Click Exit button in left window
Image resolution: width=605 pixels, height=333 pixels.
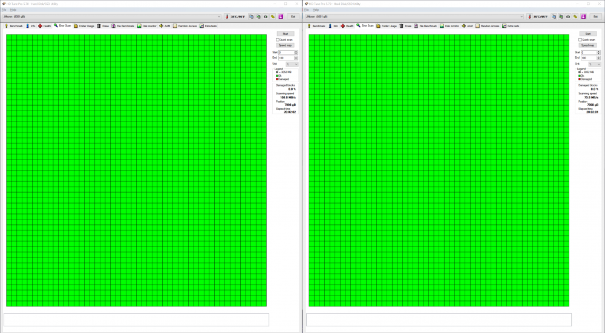(293, 16)
